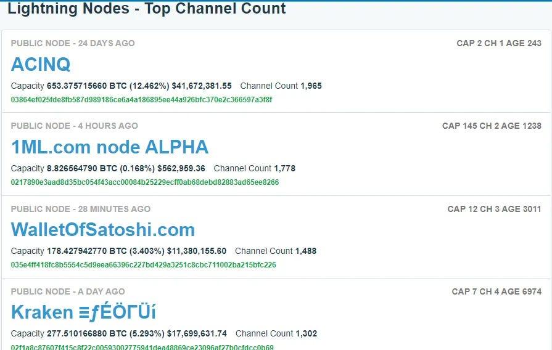
Task: Open the Kraken node entry
Action: pyautogui.click(x=83, y=312)
